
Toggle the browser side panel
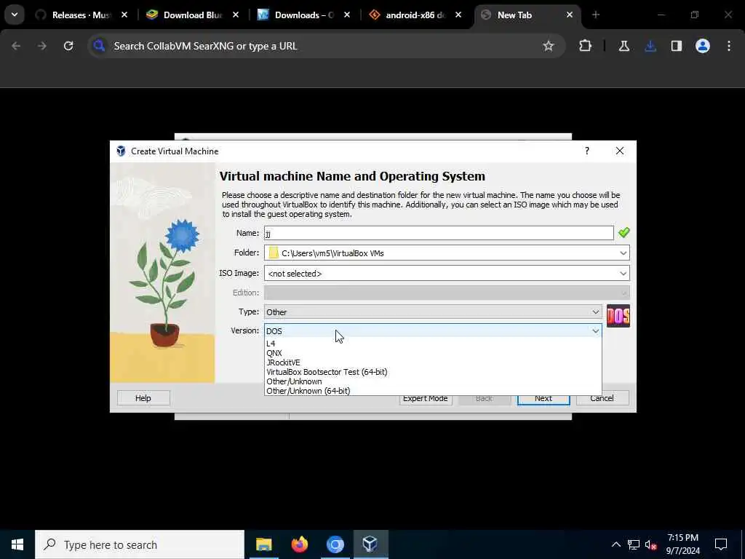pyautogui.click(x=677, y=46)
